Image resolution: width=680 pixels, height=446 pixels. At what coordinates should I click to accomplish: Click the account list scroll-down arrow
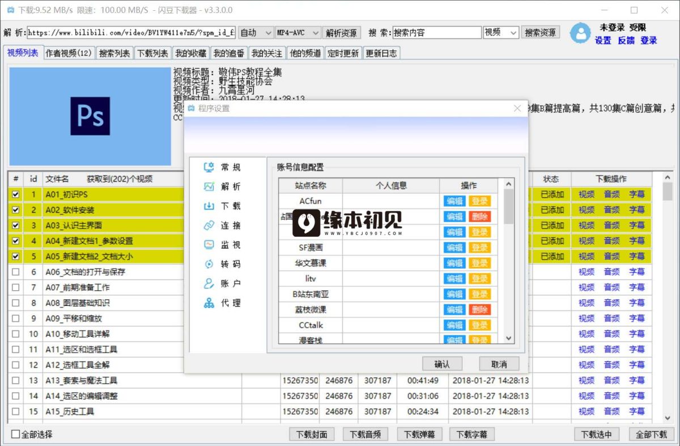(x=508, y=338)
